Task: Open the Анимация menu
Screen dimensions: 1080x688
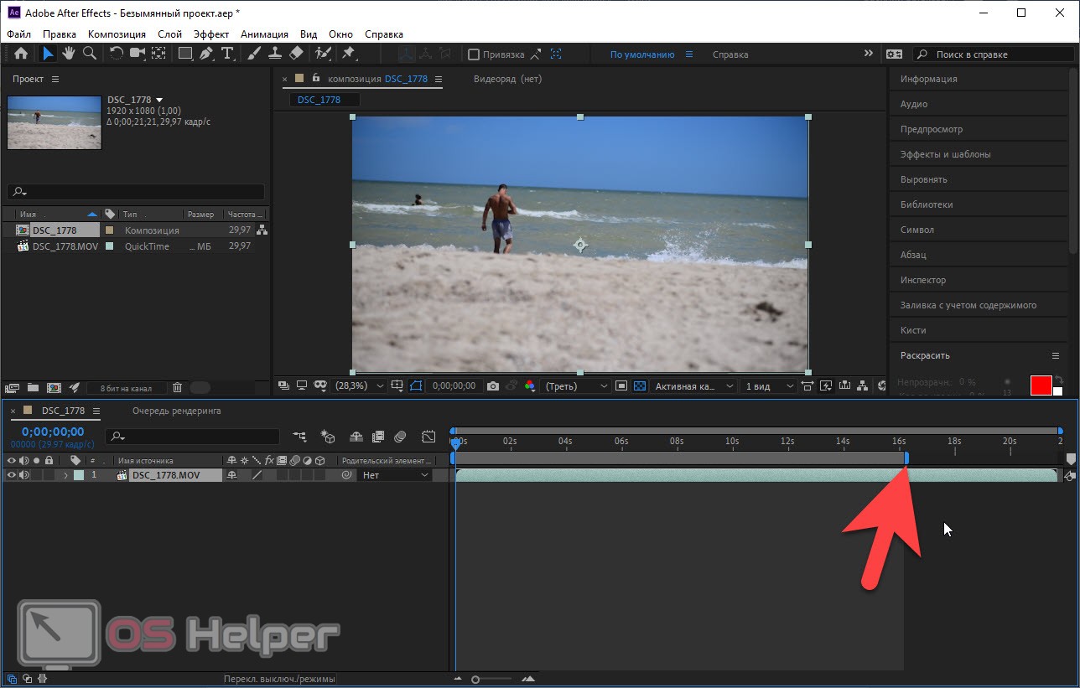Action: pos(264,34)
